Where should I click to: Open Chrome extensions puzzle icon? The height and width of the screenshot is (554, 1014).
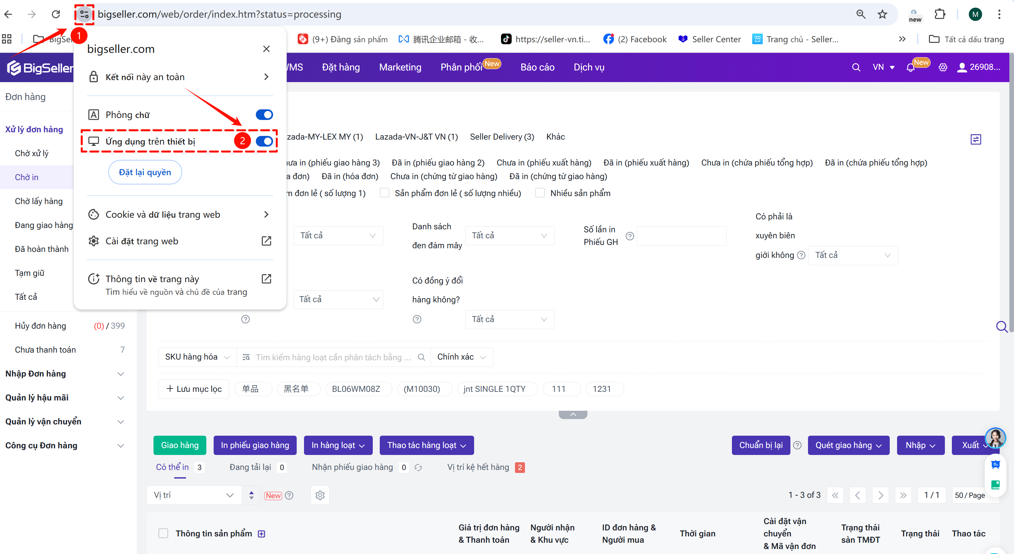pos(940,15)
